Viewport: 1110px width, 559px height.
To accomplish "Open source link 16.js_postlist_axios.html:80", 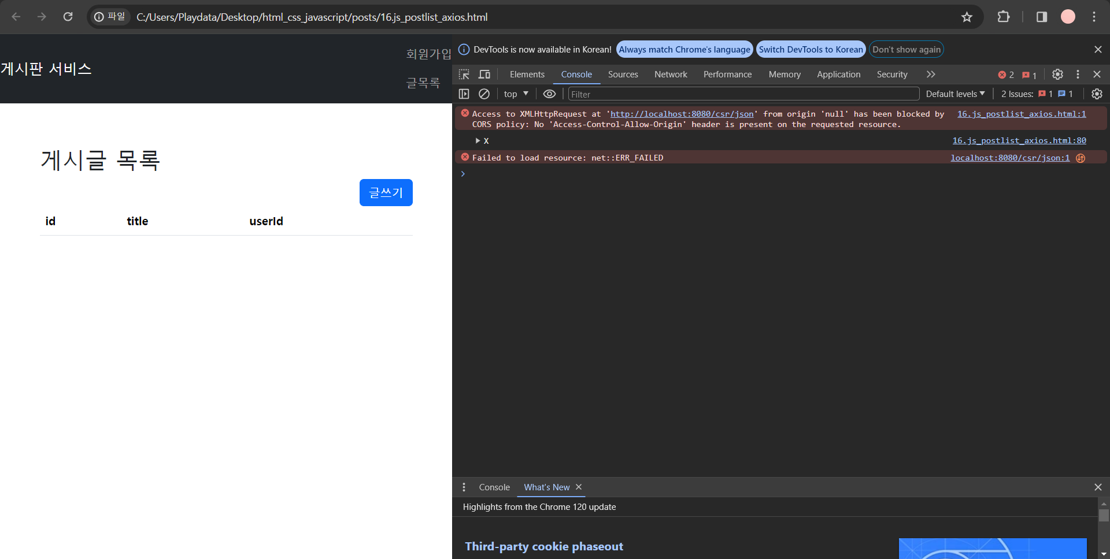I will pos(1019,140).
